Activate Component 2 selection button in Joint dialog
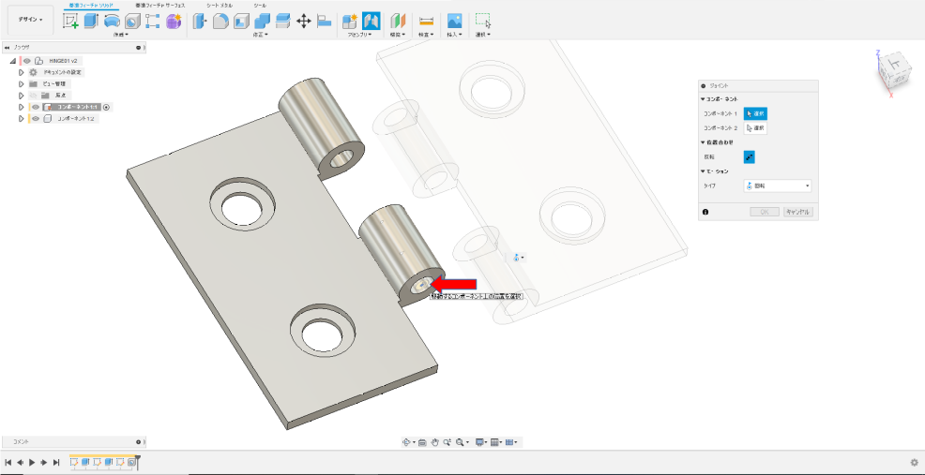Screen dimensions: 925x475 pos(755,127)
